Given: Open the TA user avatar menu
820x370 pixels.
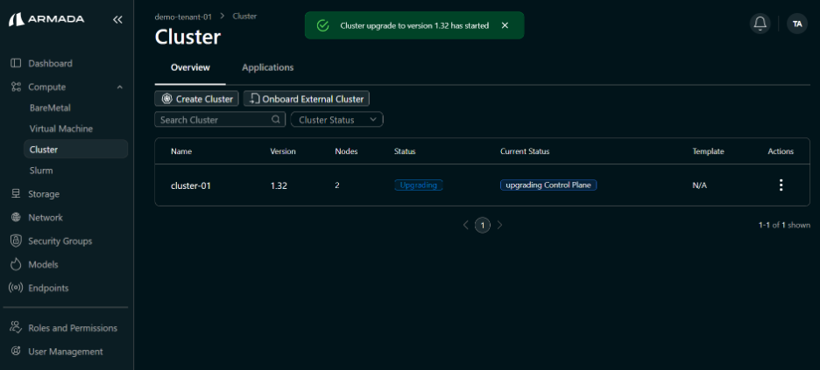Looking at the screenshot, I should (x=797, y=24).
